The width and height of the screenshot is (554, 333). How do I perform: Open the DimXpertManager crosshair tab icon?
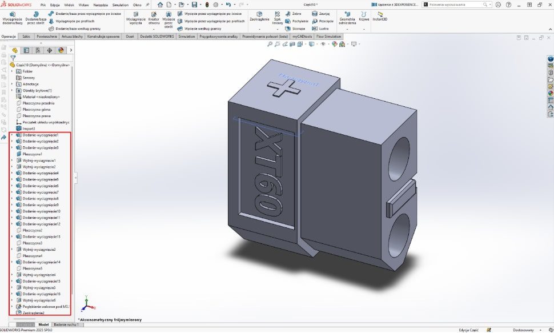[50, 50]
